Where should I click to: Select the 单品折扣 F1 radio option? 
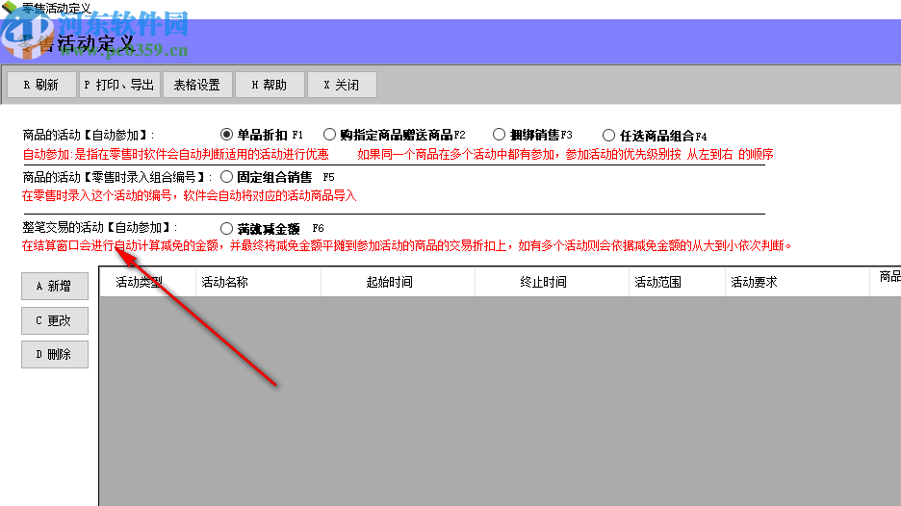tap(227, 135)
